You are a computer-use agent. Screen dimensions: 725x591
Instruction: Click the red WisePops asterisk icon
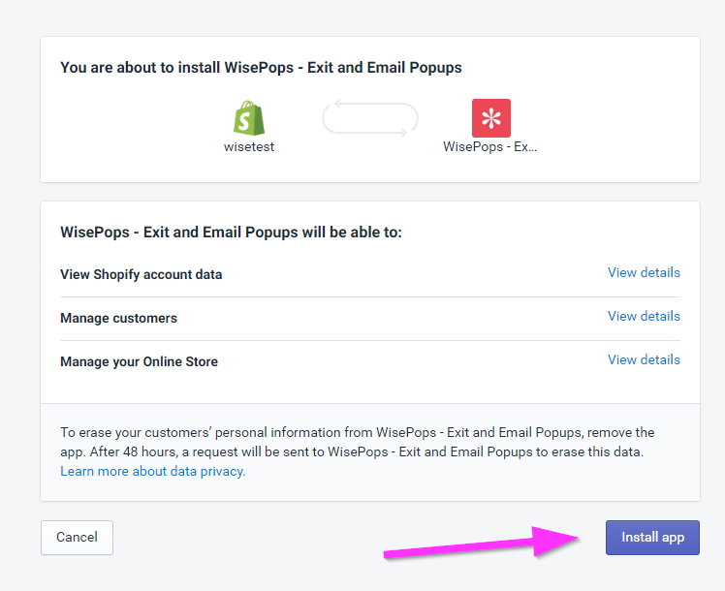(491, 118)
